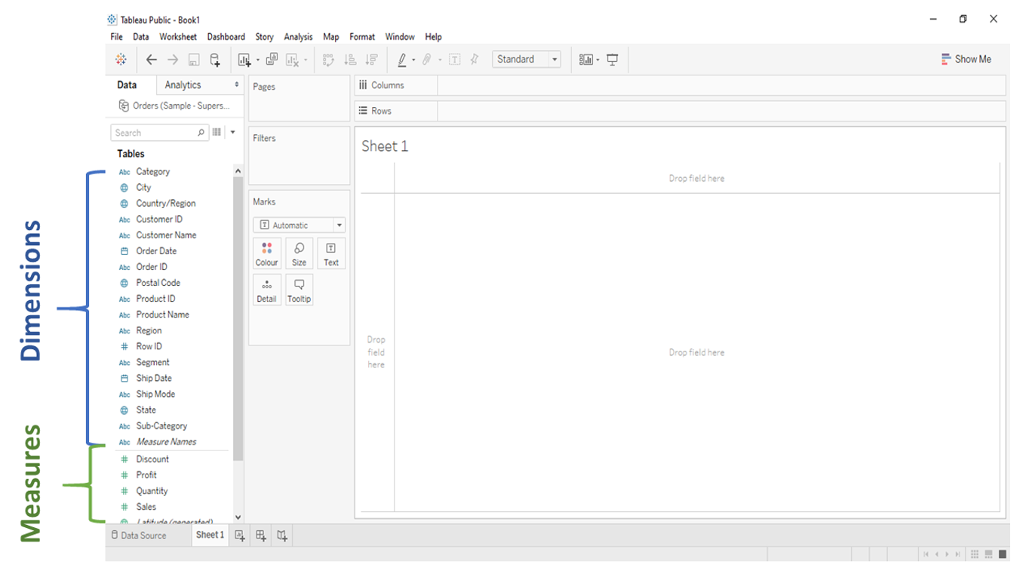Viewport: 1023px width, 574px height.
Task: Click the Show Me button
Action: 966,60
